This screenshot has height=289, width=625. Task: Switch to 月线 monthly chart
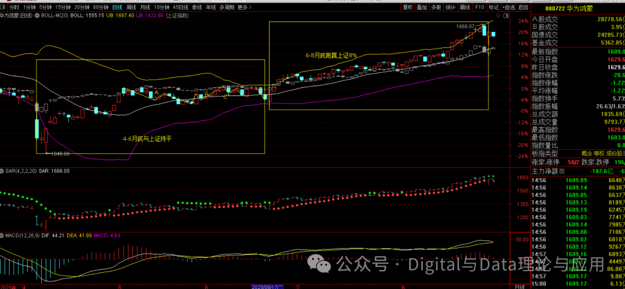point(145,7)
